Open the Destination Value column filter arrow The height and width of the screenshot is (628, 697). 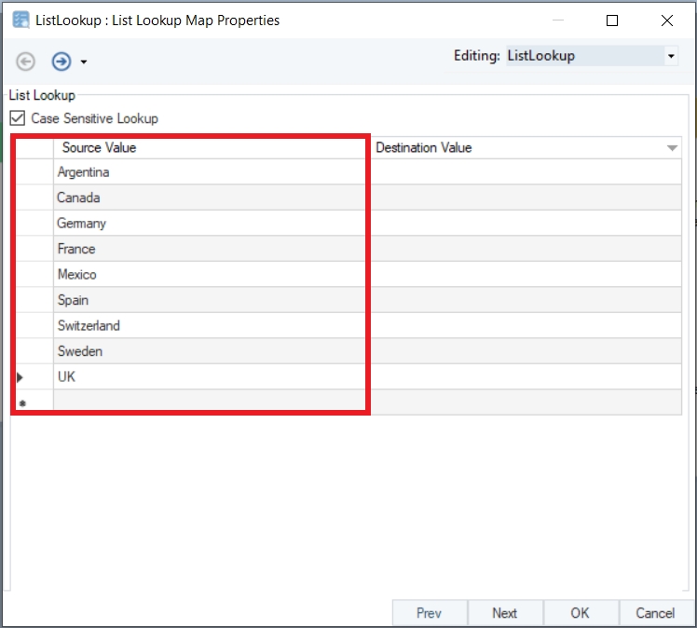(671, 148)
